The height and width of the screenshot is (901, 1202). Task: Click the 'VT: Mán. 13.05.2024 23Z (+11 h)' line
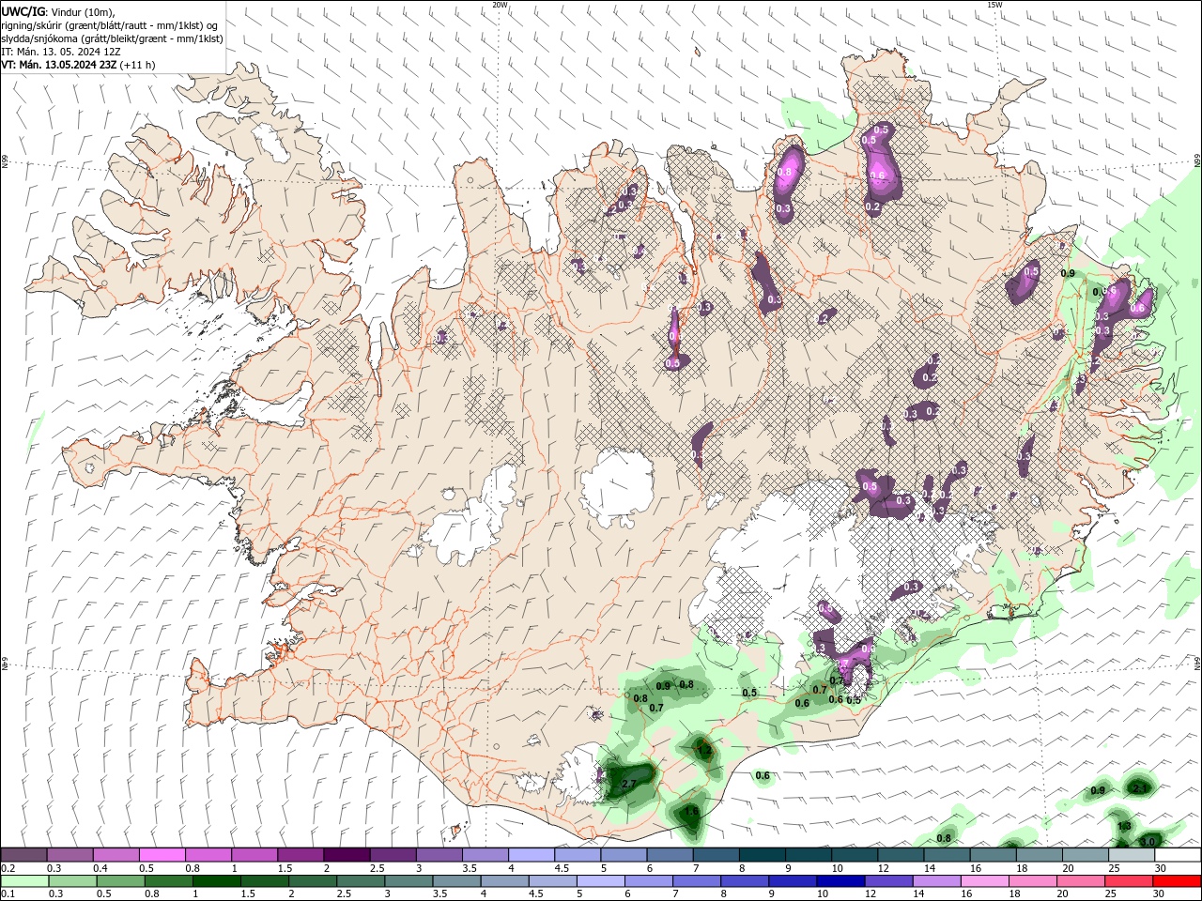(x=79, y=65)
